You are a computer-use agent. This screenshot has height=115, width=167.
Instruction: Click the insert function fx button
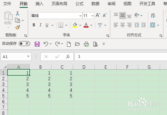click(68, 57)
